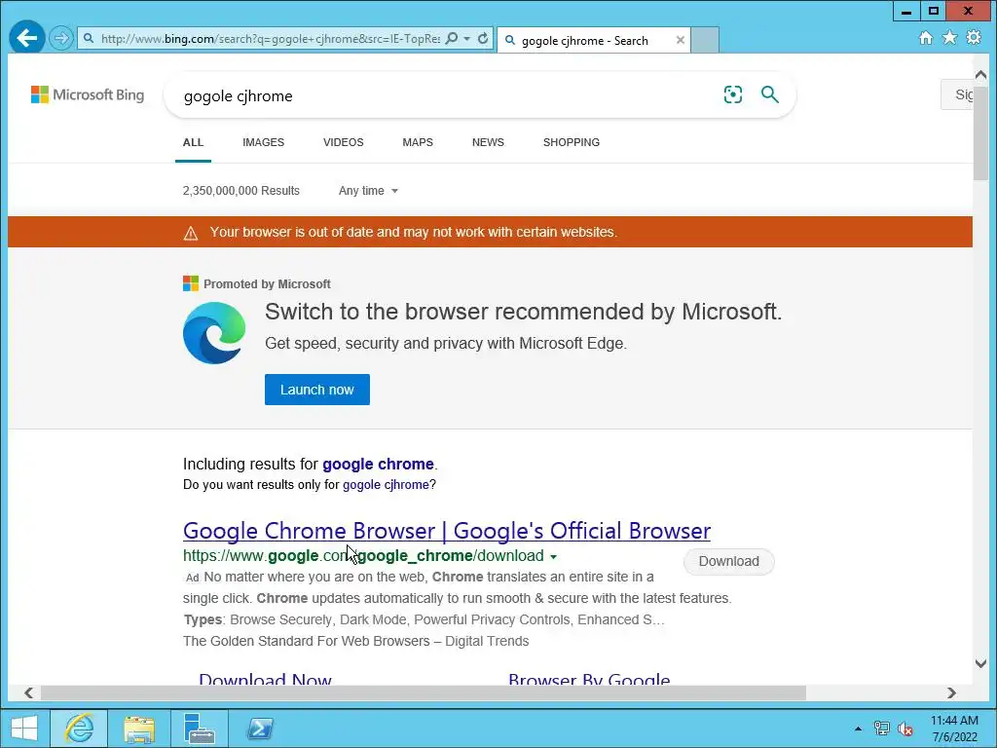
Task: Click the '2,350,000,000 Results' count text
Action: 241,191
